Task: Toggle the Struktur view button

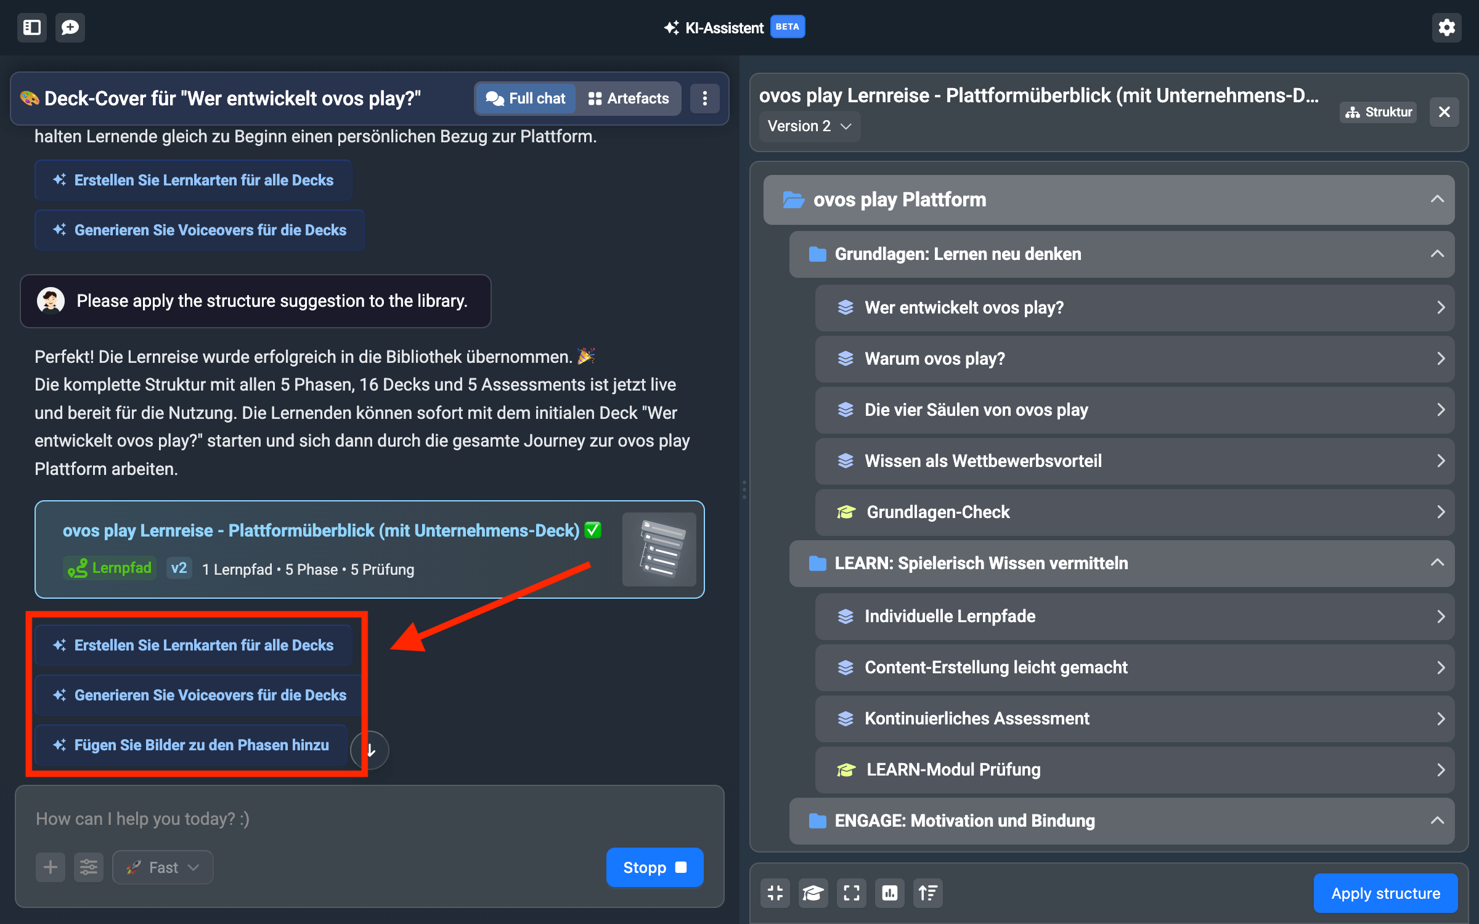Action: point(1379,112)
